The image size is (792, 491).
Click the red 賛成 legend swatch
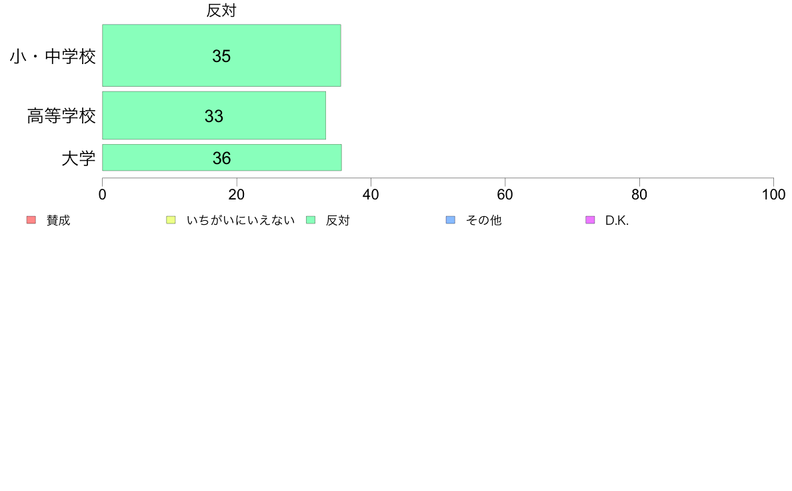point(31,220)
